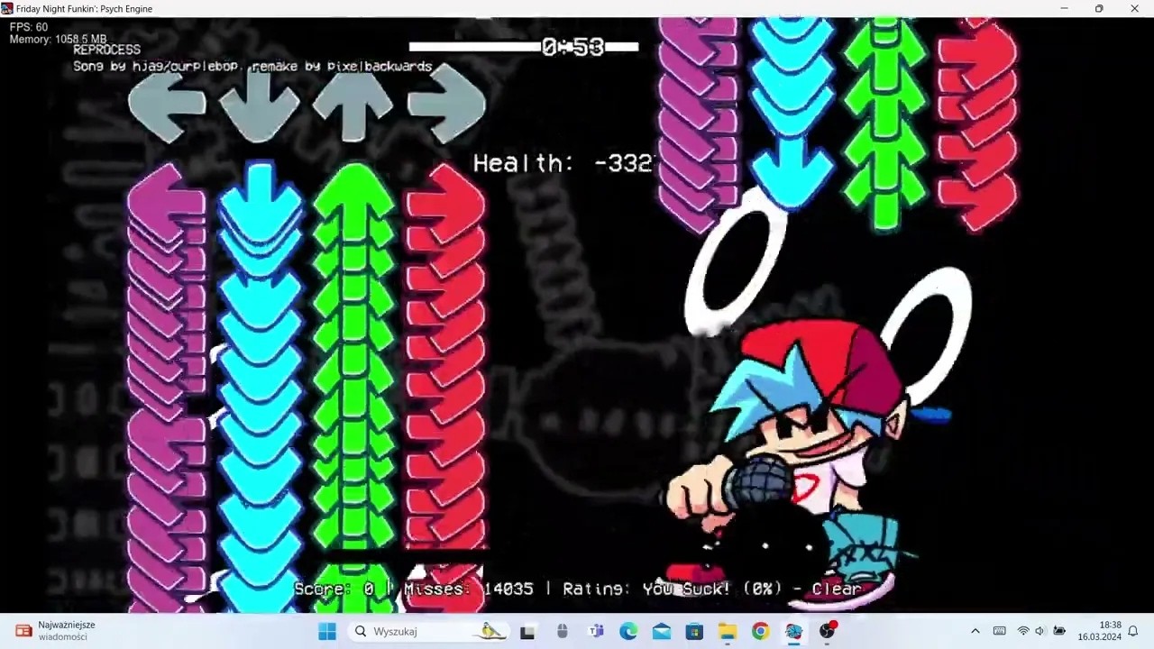Click the Wyszukaj taskbar search box
1154x649 pixels.
click(x=428, y=631)
